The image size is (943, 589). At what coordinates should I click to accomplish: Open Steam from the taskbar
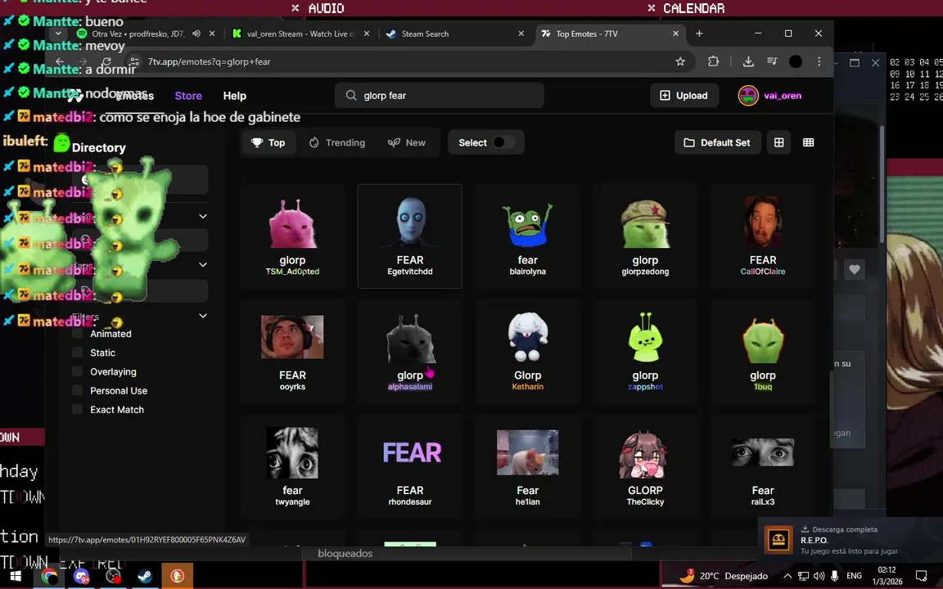[x=145, y=576]
